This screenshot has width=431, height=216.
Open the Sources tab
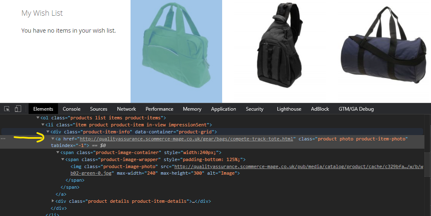(x=99, y=109)
